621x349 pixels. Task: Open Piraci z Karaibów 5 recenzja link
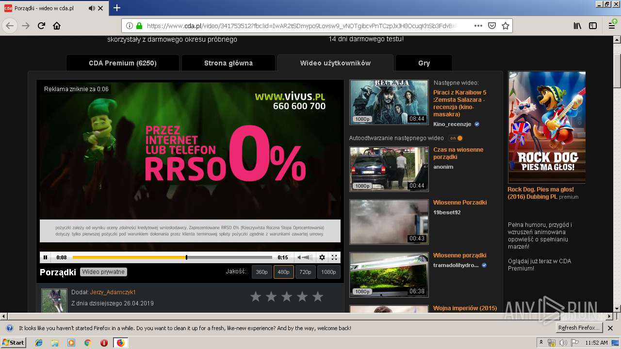pyautogui.click(x=459, y=103)
